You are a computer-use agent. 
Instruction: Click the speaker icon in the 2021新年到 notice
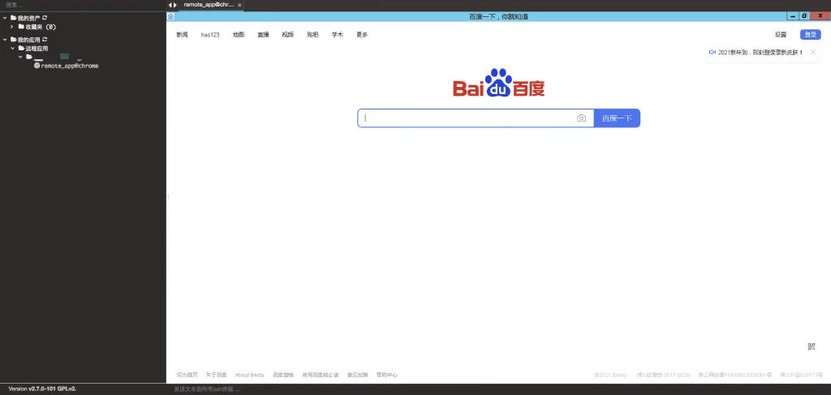pos(713,52)
